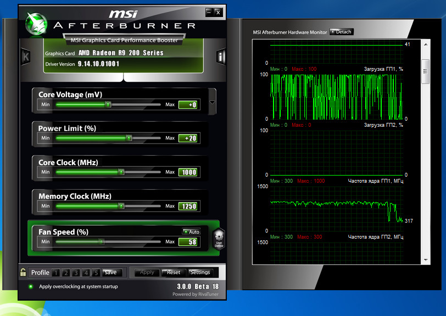Viewport: 446px width, 316px height.
Task: Toggle the Auto fan speed control
Action: click(x=192, y=232)
